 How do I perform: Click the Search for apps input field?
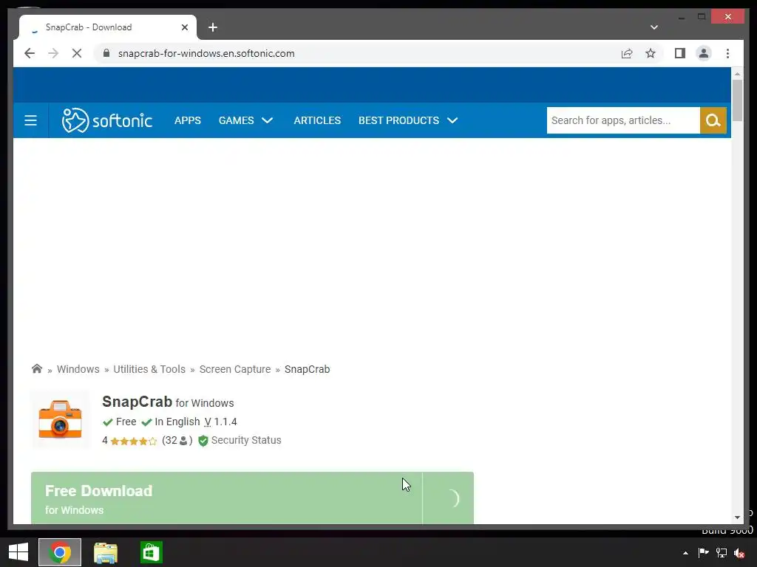(623, 120)
